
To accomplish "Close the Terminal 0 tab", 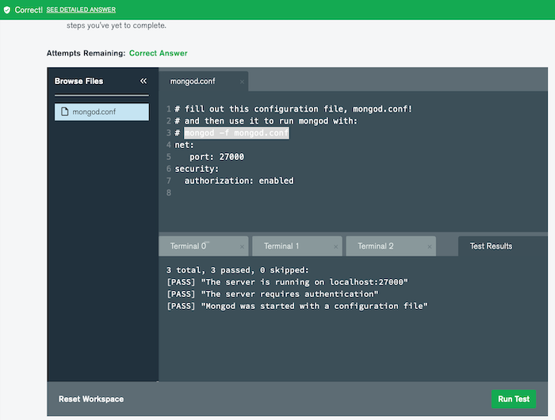I will tap(242, 246).
